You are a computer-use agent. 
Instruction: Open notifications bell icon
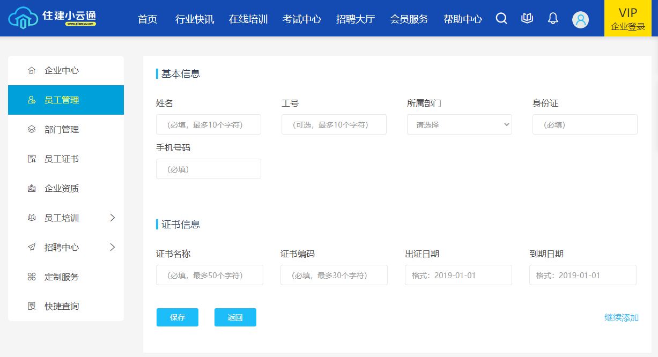click(x=553, y=19)
